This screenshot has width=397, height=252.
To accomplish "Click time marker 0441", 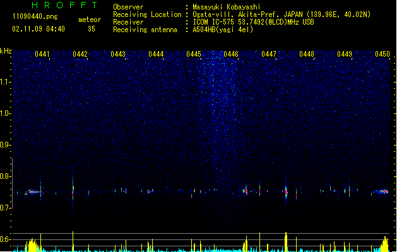I will click(x=42, y=54).
